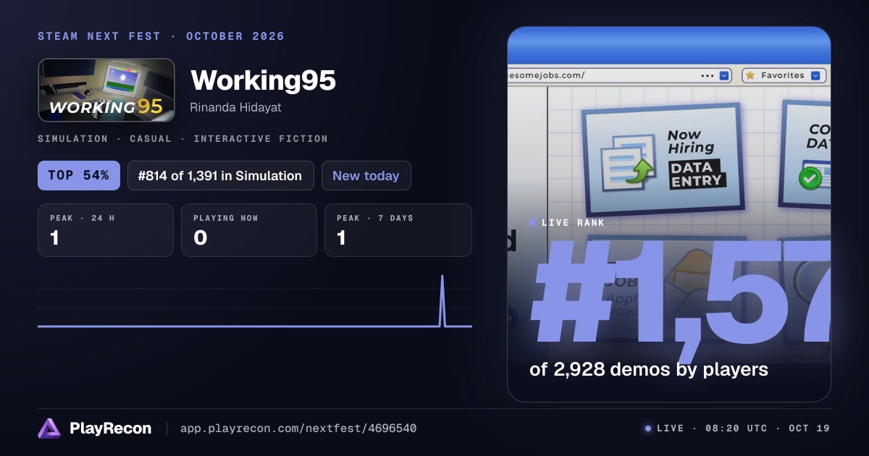Click the OCT 19 date in footer

(x=810, y=428)
